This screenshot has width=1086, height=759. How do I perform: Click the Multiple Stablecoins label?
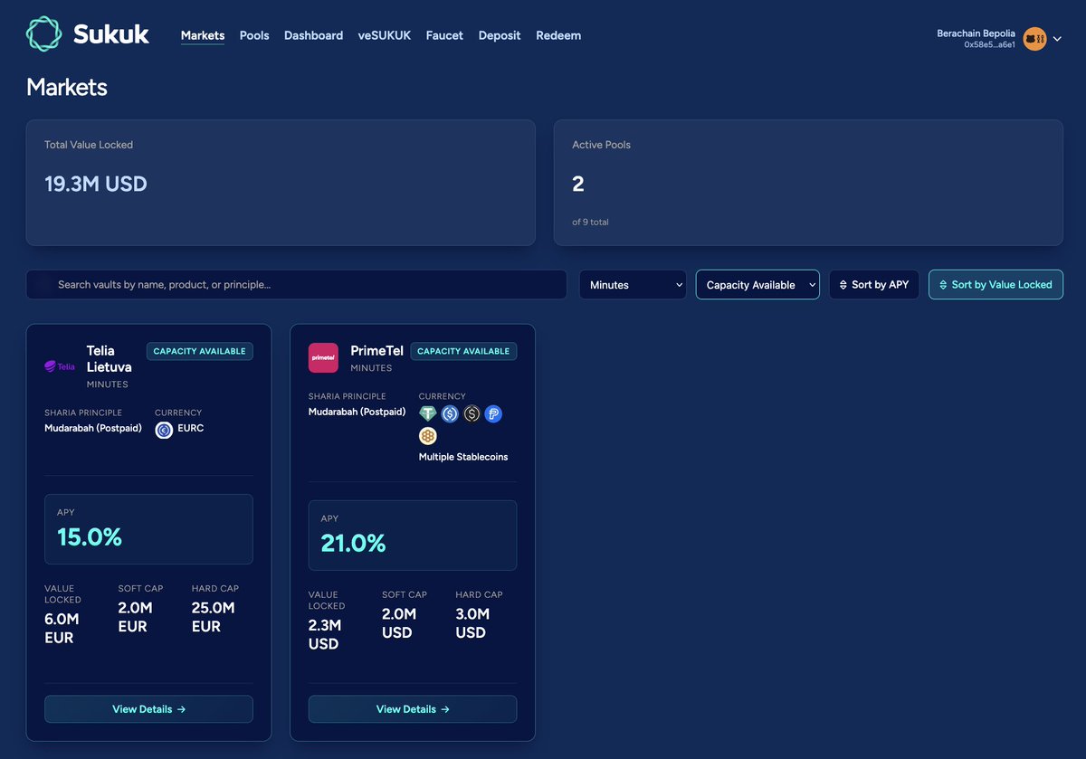[x=463, y=457]
